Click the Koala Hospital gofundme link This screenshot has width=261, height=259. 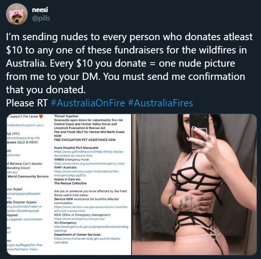(x=89, y=153)
